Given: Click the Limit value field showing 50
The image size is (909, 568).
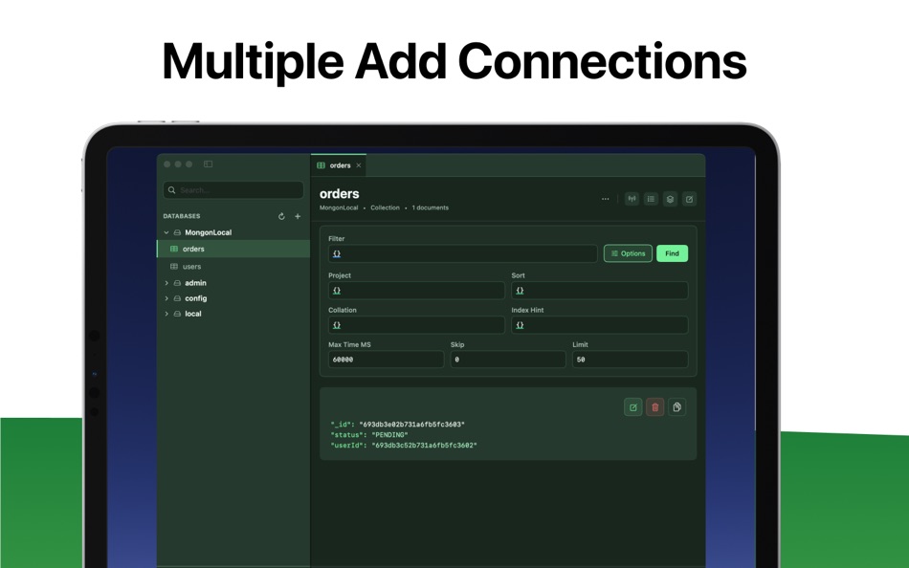Looking at the screenshot, I should 630,359.
